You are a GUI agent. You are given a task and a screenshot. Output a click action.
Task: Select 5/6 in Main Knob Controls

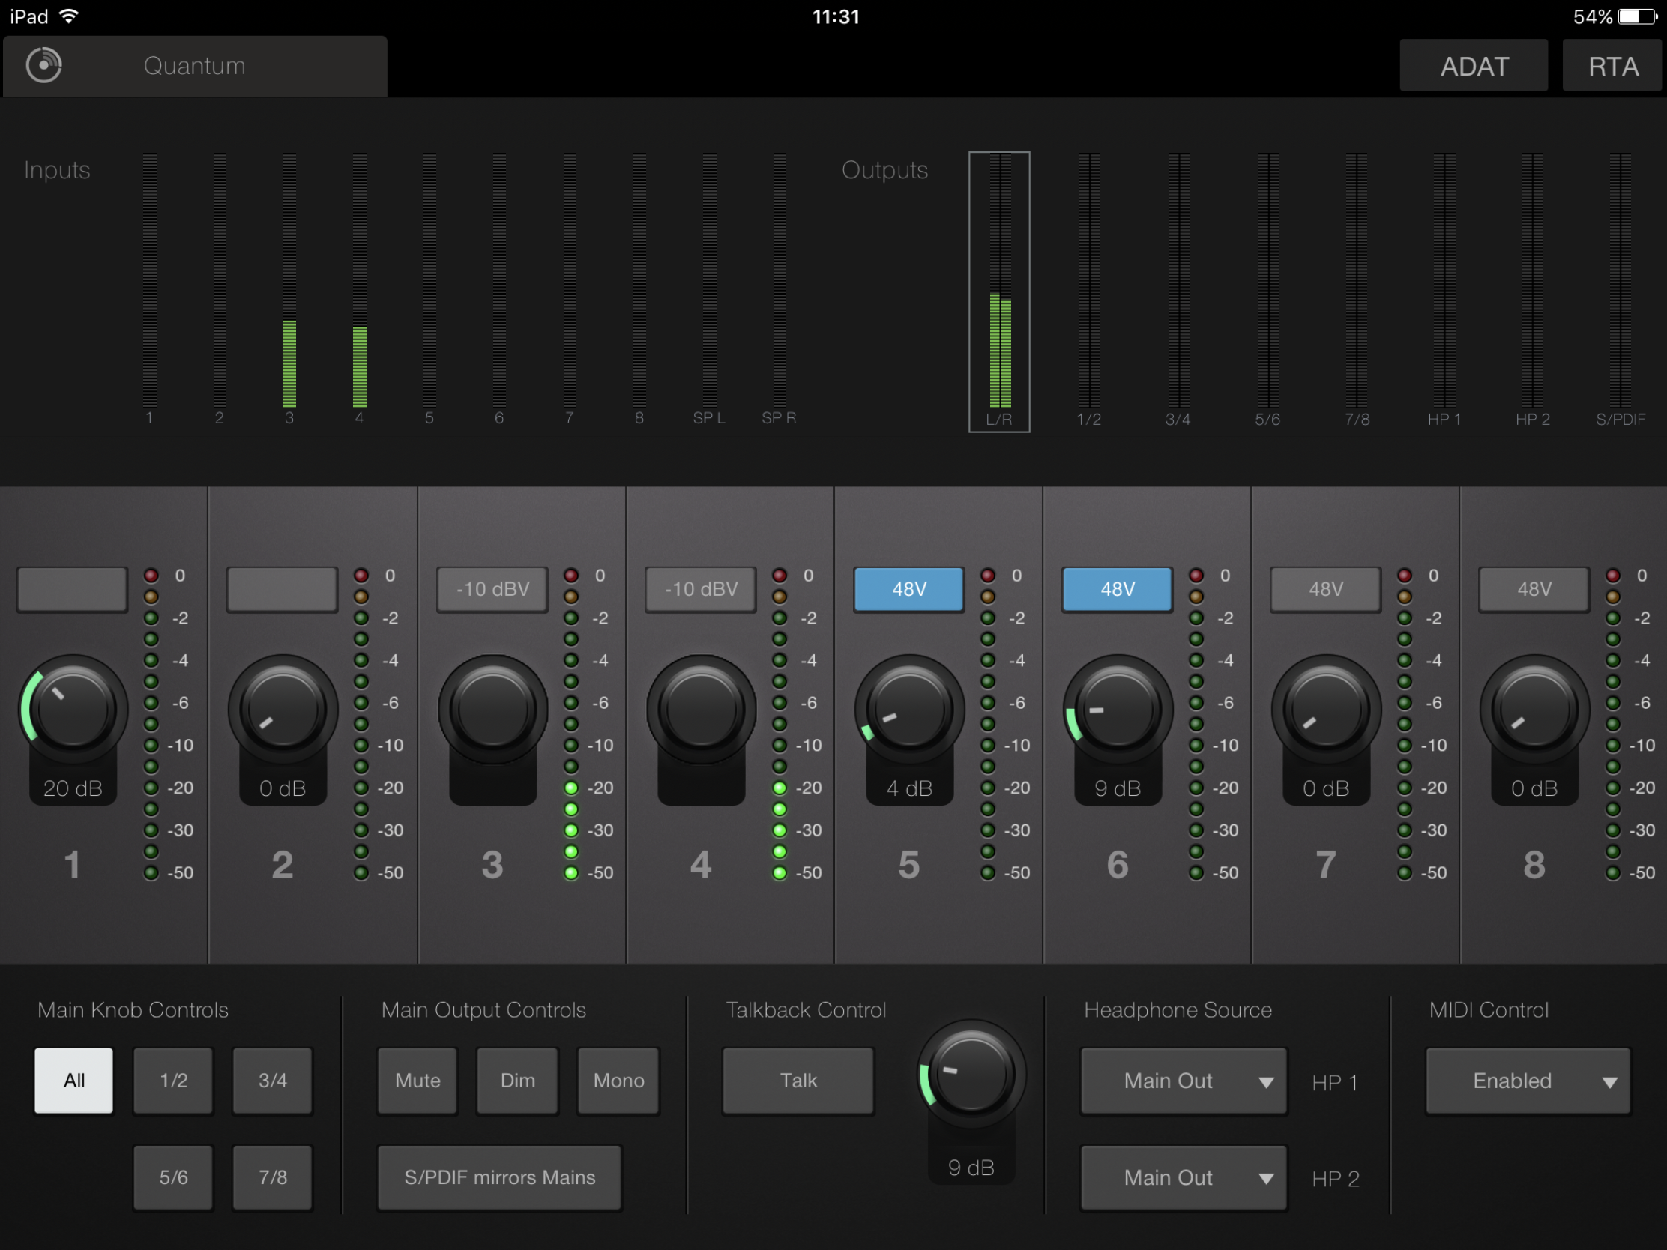173,1177
